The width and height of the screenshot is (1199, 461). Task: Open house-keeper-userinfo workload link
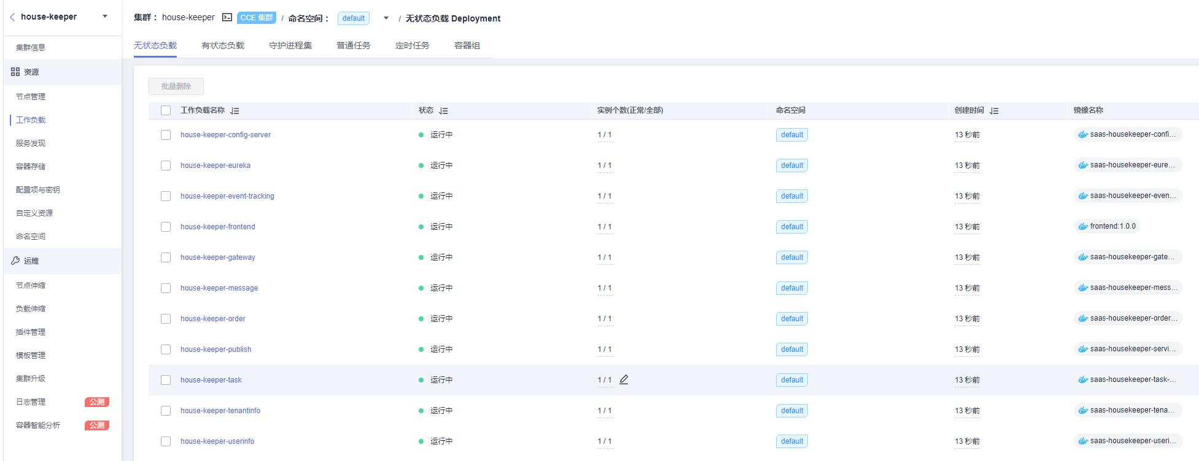coord(217,441)
